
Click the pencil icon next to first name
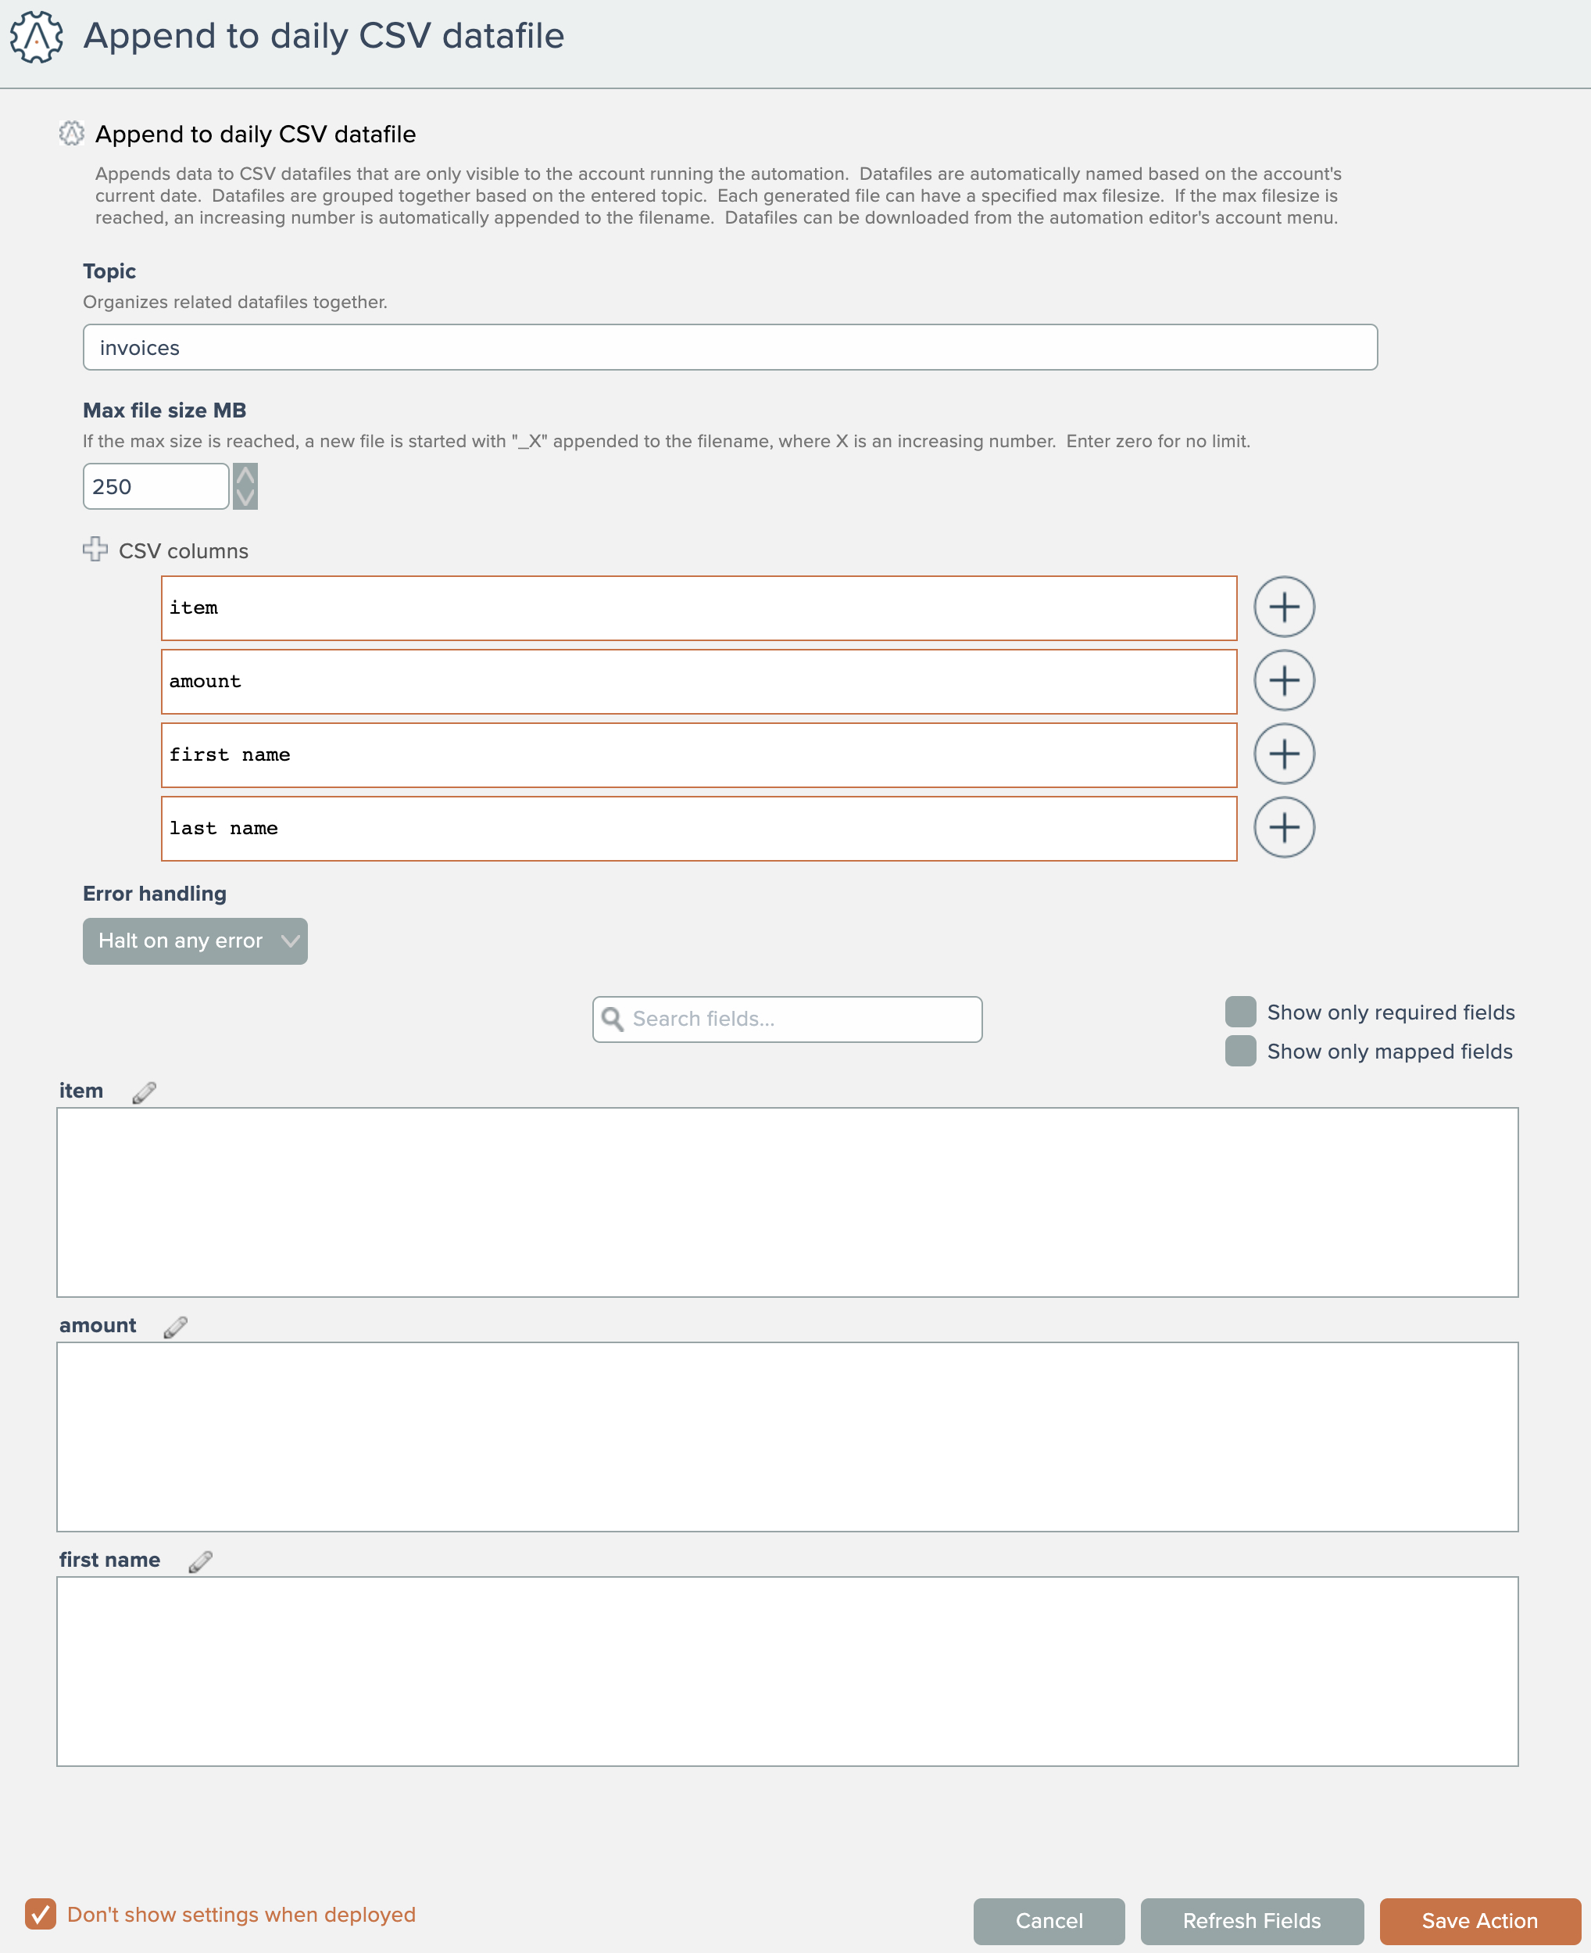tap(200, 1561)
